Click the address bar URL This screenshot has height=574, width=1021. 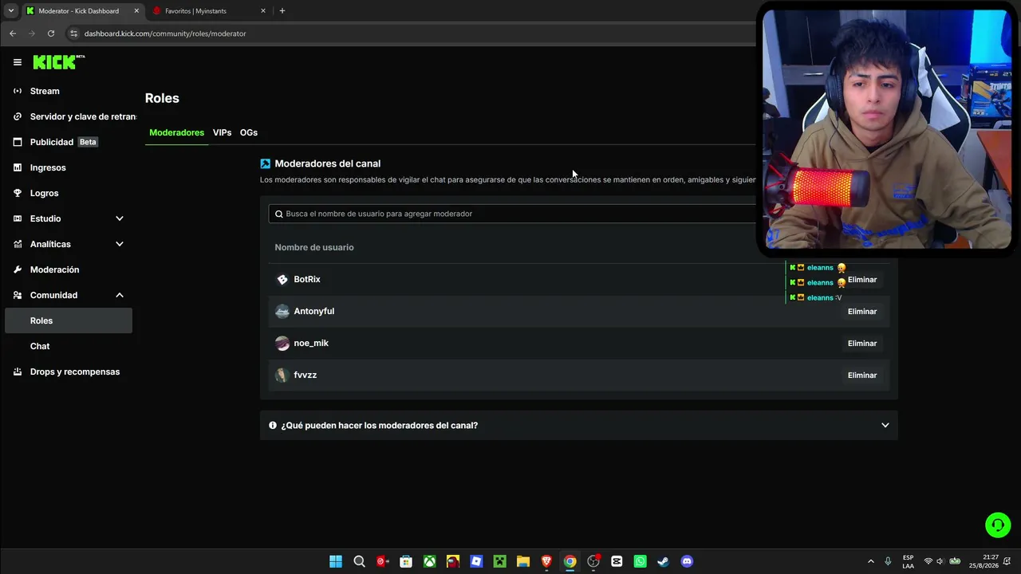[165, 33]
